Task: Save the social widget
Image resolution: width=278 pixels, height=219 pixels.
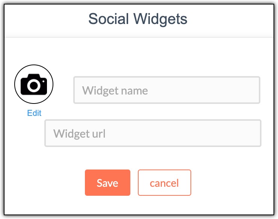Action: tap(107, 183)
